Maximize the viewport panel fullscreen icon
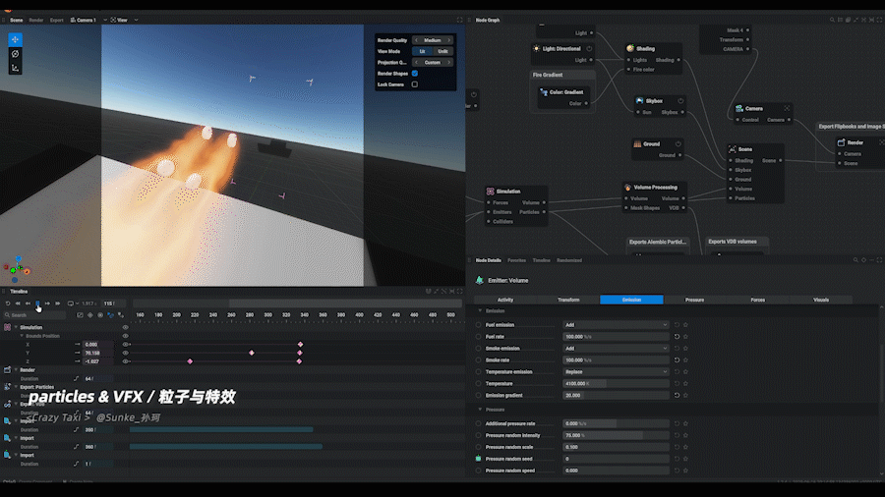Screen dimensions: 885x497 coord(459,20)
